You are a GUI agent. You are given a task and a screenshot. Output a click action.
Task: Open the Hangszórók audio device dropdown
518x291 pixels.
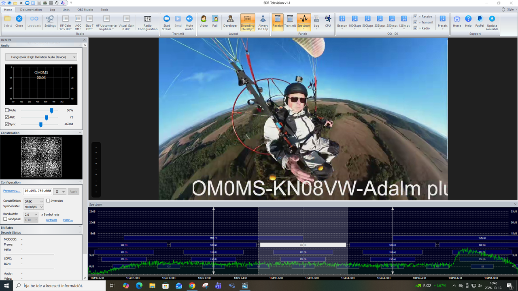[41, 57]
